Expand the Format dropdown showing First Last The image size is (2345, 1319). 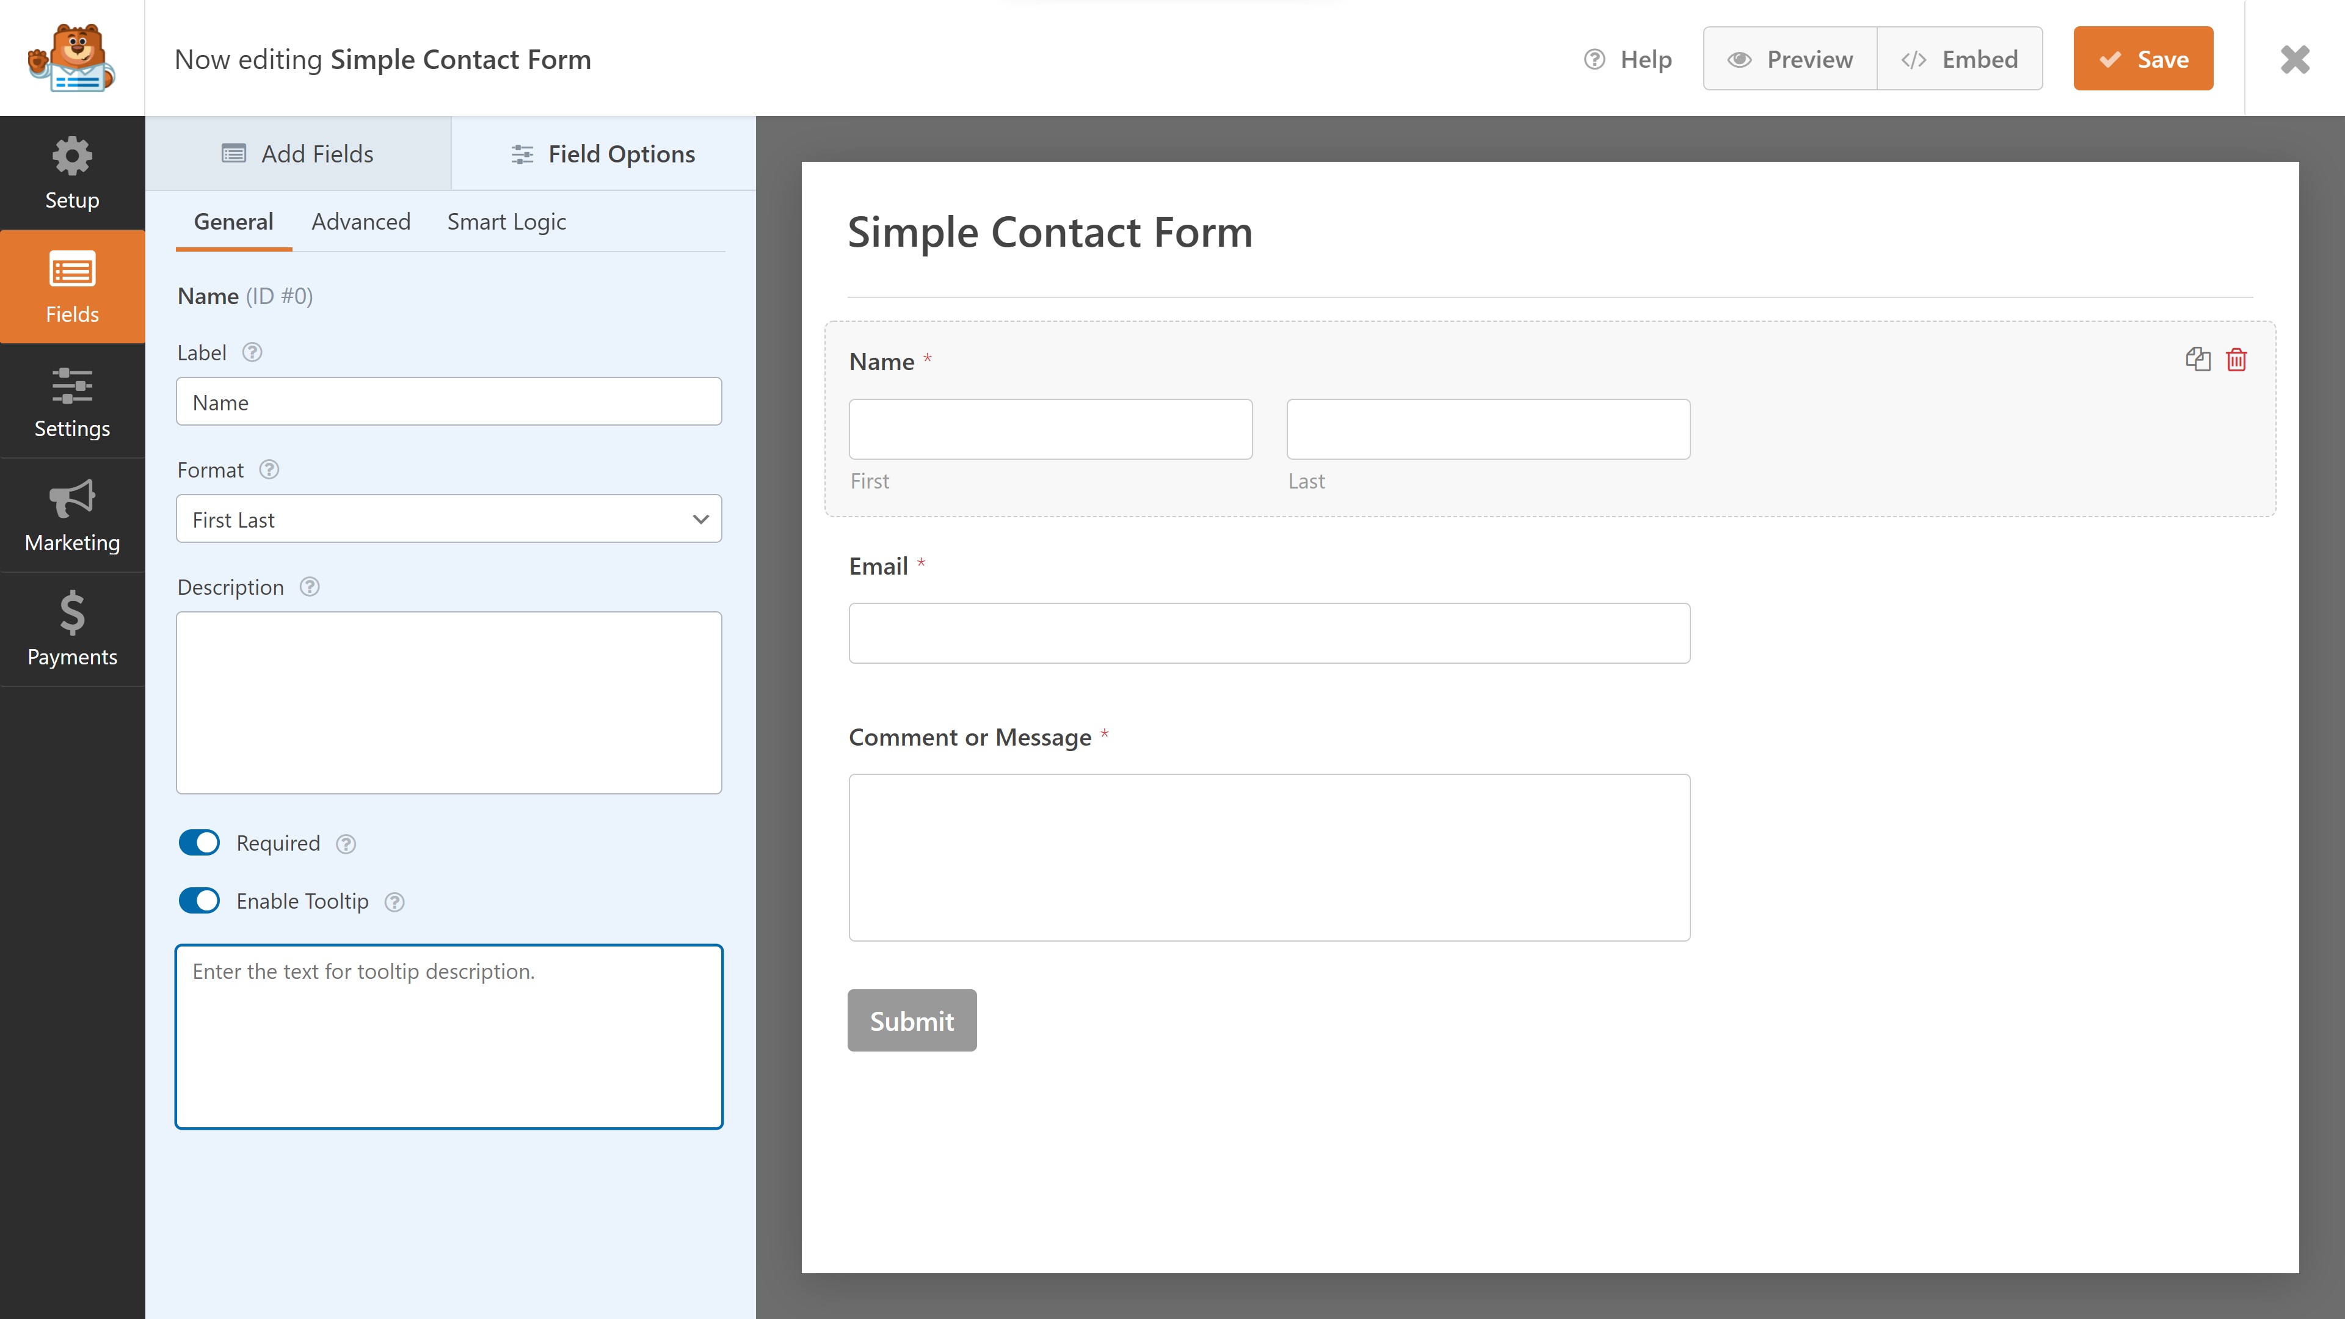[449, 519]
